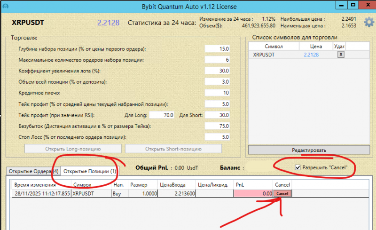This screenshot has width=376, height=230.
Task: Click the large XRPUSDT heading
Action: pos(28,23)
